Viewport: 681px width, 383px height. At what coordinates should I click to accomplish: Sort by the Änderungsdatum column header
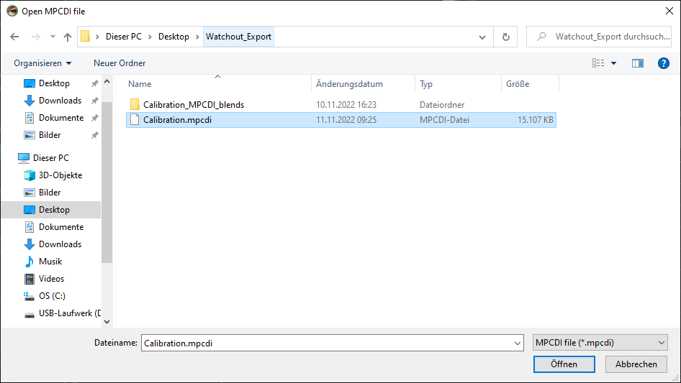(x=349, y=84)
